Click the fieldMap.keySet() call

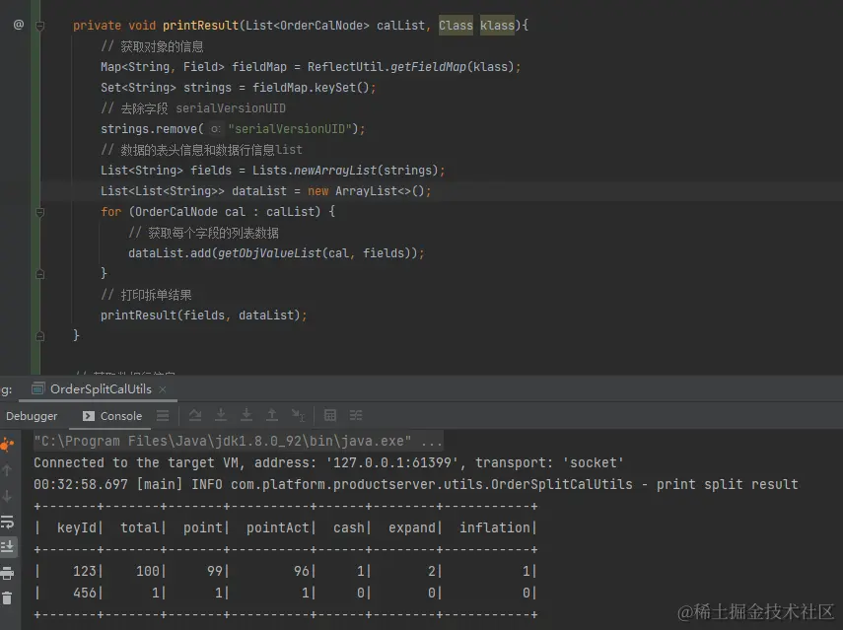point(311,88)
